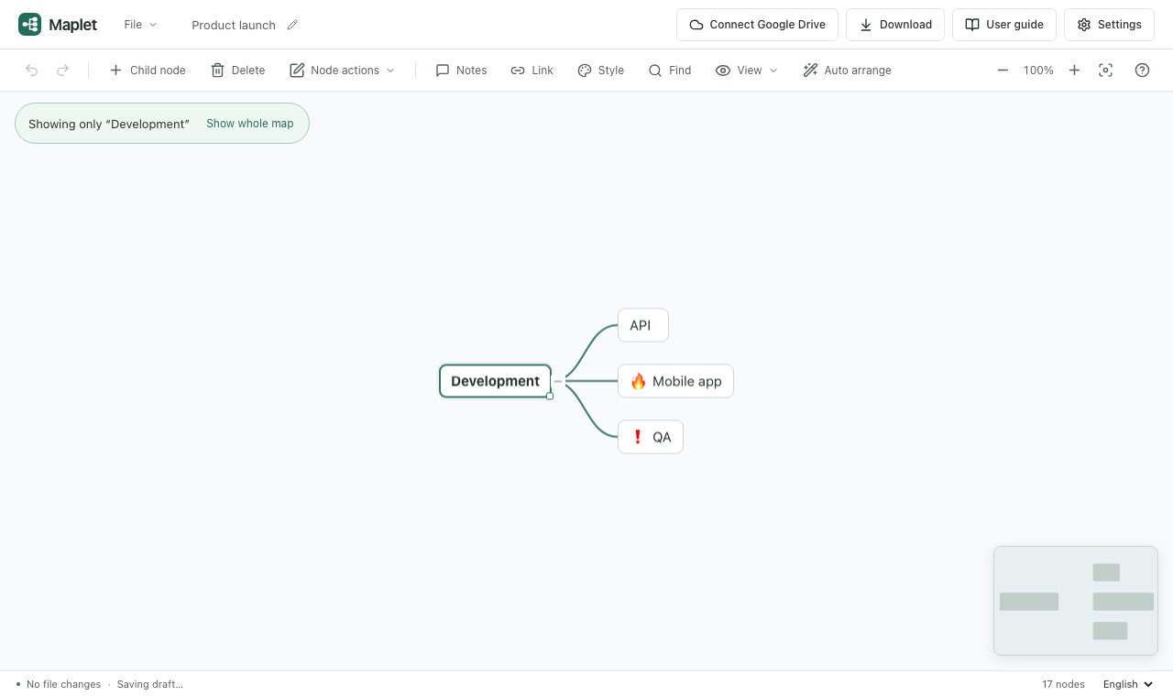
Task: Select the Mobile app node
Action: [x=676, y=381]
